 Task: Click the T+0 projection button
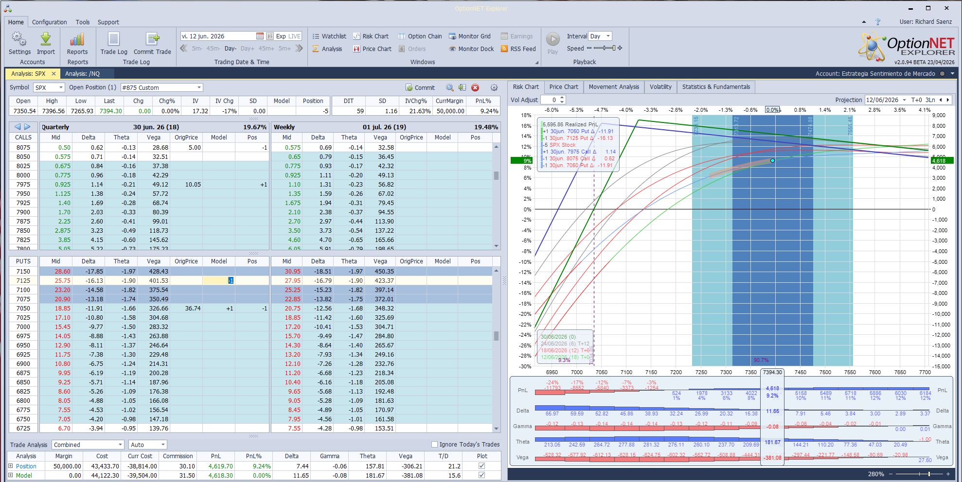(x=916, y=100)
